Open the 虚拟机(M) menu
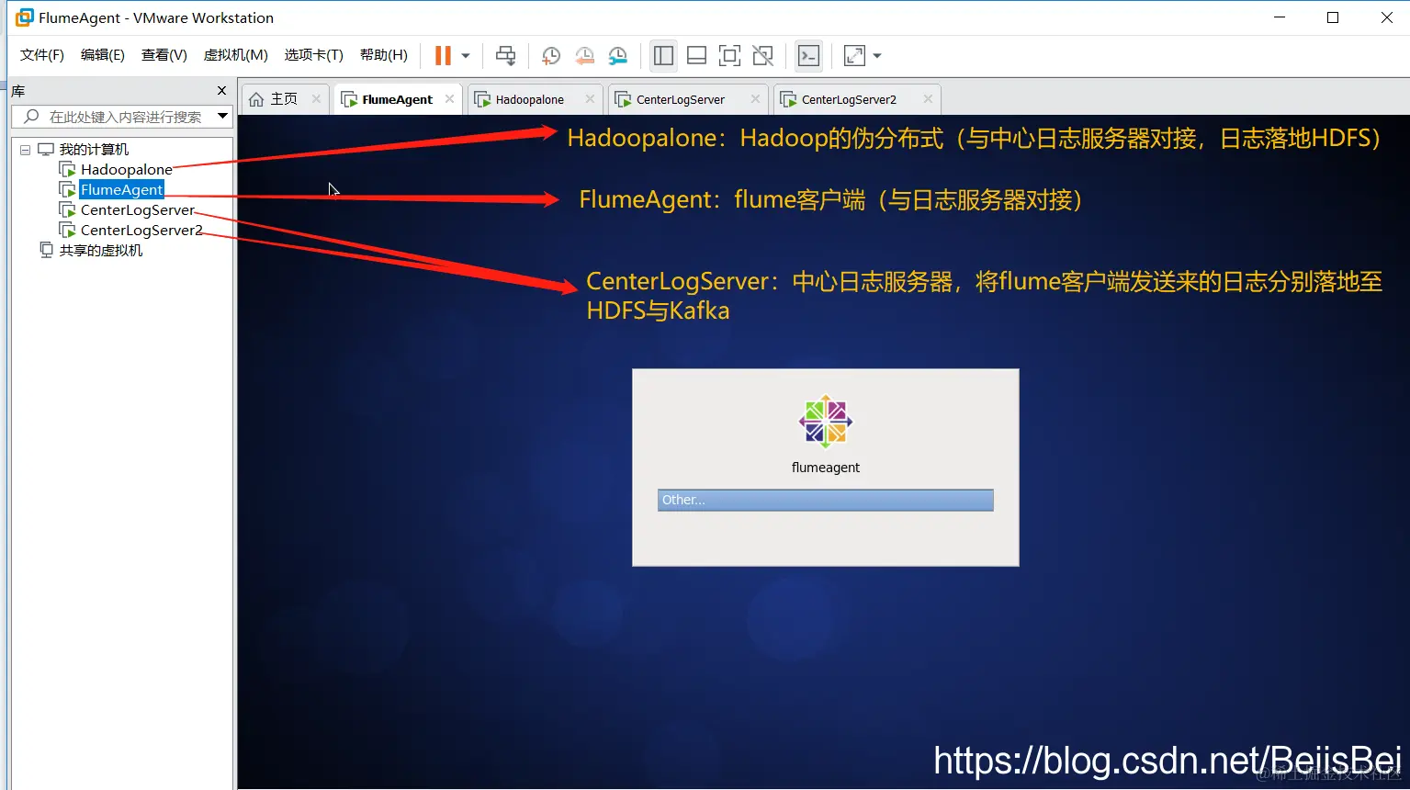The width and height of the screenshot is (1410, 790). point(236,55)
